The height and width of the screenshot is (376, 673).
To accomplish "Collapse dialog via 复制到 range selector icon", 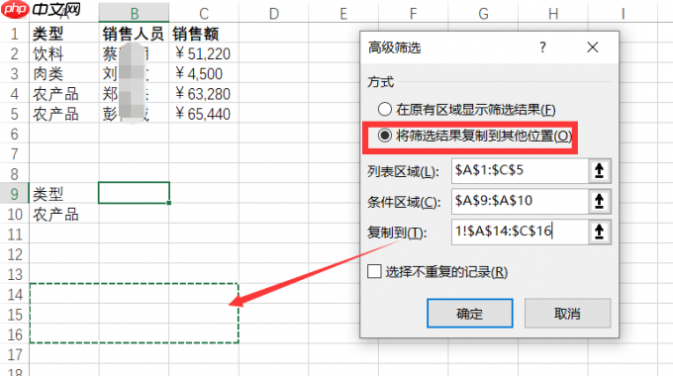I will click(599, 232).
